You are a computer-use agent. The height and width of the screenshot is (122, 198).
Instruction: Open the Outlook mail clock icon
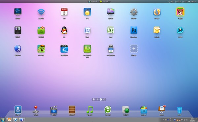[157, 30]
